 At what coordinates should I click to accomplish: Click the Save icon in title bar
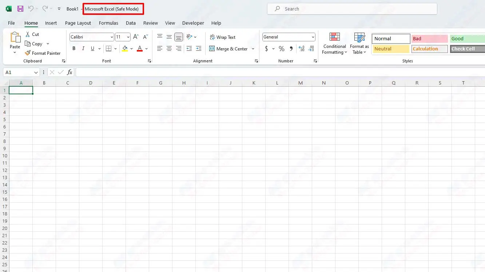20,9
